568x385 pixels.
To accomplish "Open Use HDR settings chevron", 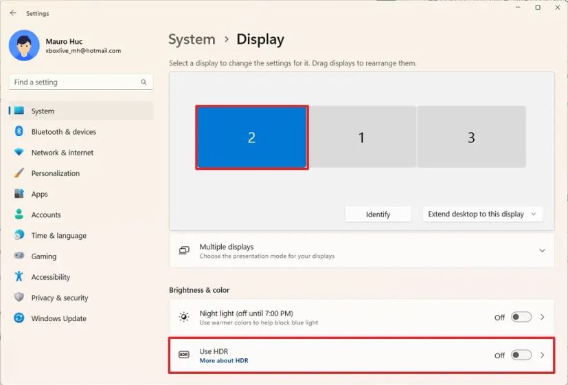I will point(543,355).
